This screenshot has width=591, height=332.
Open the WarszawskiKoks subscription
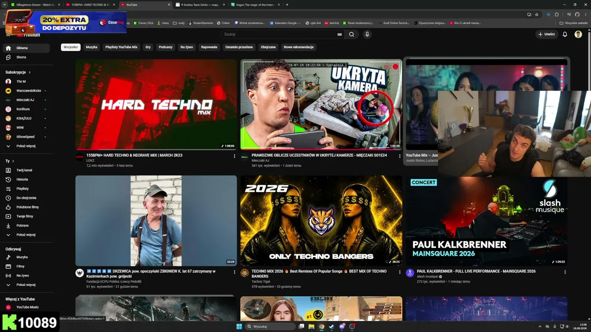[27, 91]
